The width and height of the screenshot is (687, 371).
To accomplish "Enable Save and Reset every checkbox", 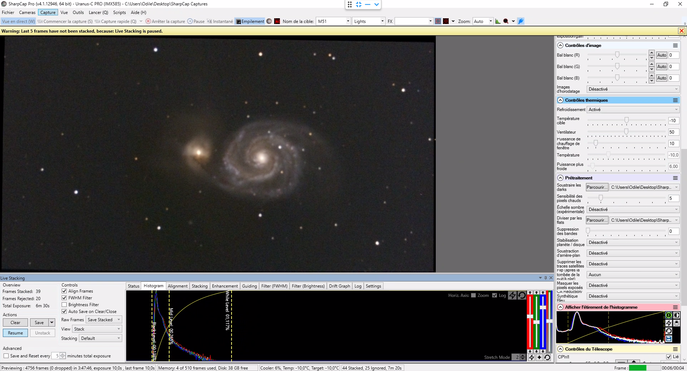I will click(6, 356).
